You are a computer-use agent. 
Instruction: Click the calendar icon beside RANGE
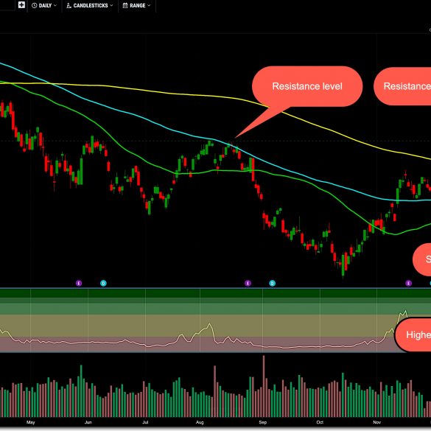(125, 5)
